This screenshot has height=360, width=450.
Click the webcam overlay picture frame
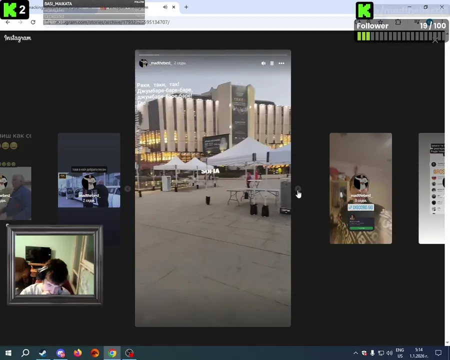55,264
